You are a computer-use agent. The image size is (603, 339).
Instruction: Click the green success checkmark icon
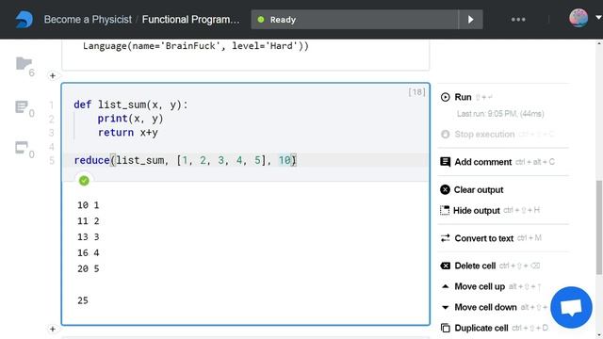tap(84, 181)
